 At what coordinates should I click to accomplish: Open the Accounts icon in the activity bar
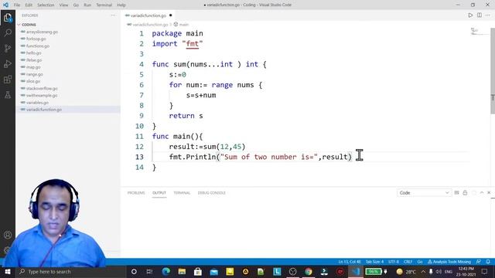point(8,235)
